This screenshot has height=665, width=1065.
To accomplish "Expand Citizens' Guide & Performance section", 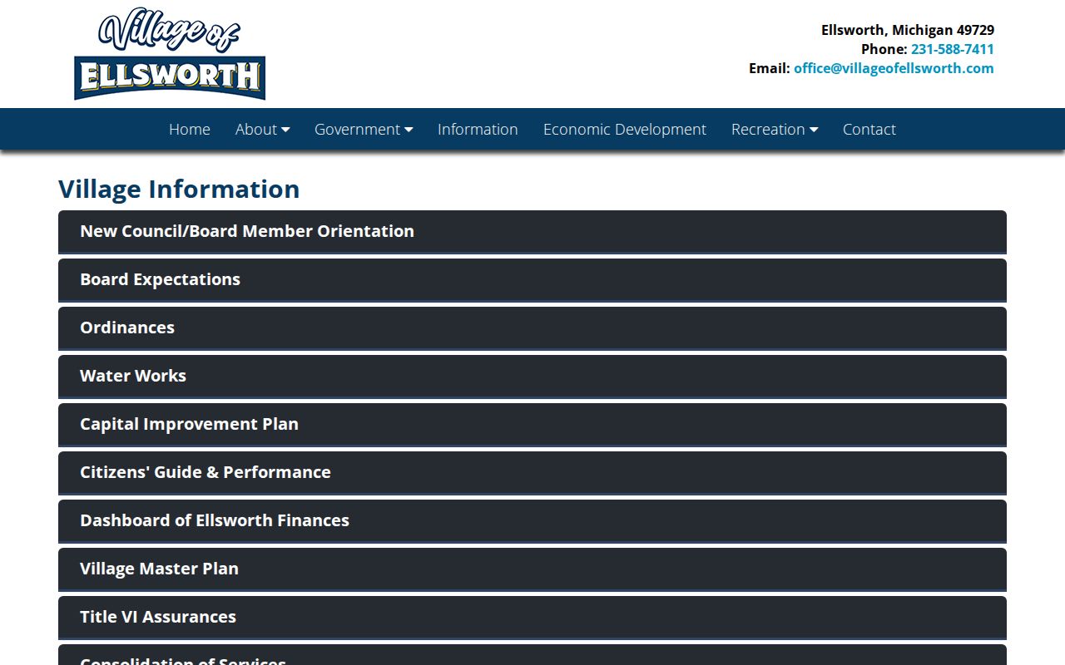I will [532, 473].
